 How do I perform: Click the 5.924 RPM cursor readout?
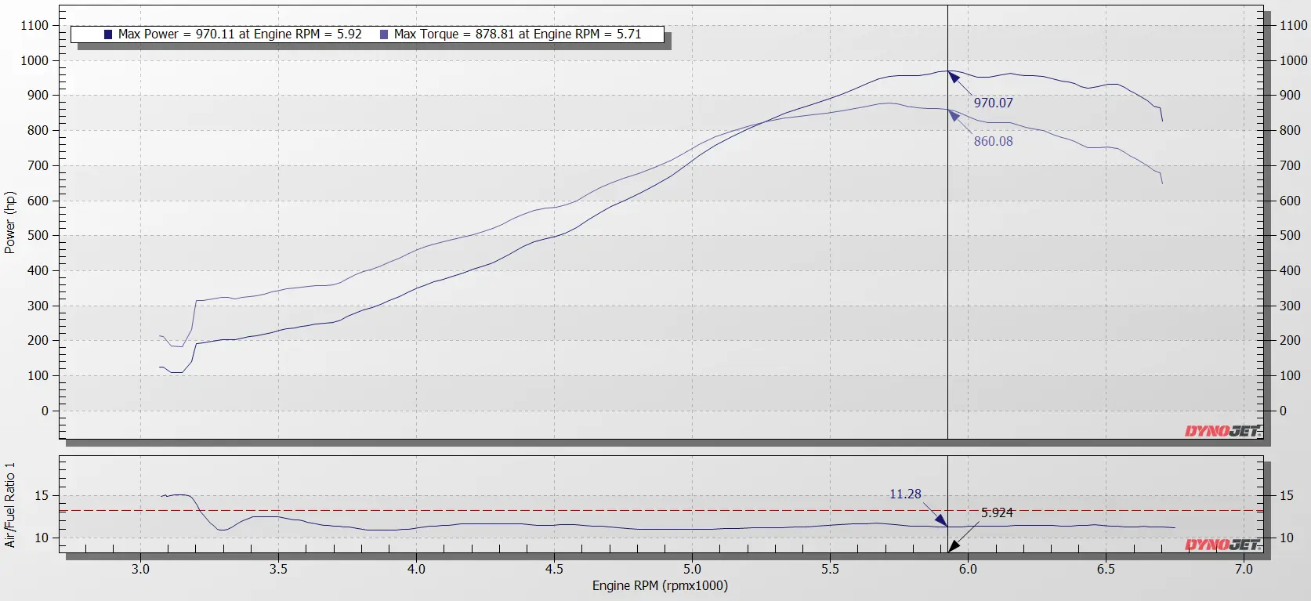pos(997,512)
